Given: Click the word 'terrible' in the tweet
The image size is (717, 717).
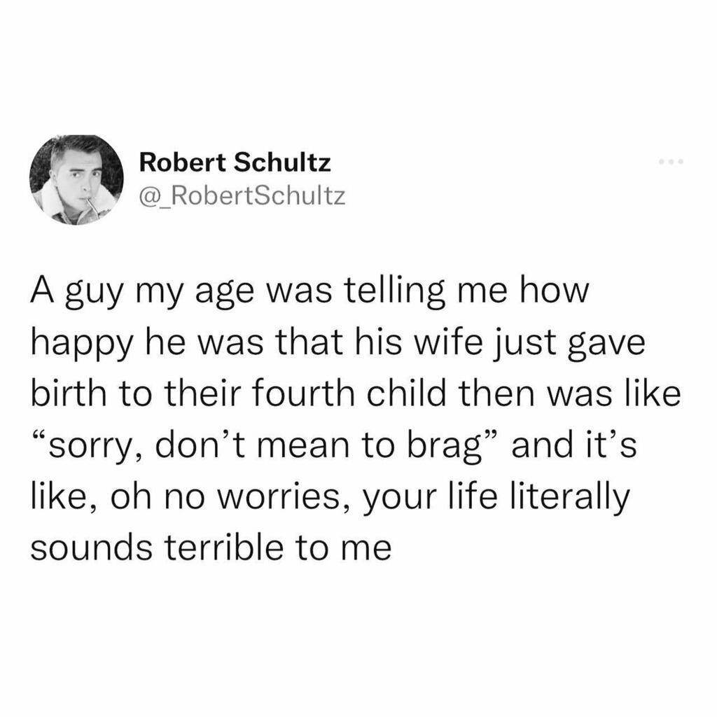Looking at the screenshot, I should coord(224,548).
